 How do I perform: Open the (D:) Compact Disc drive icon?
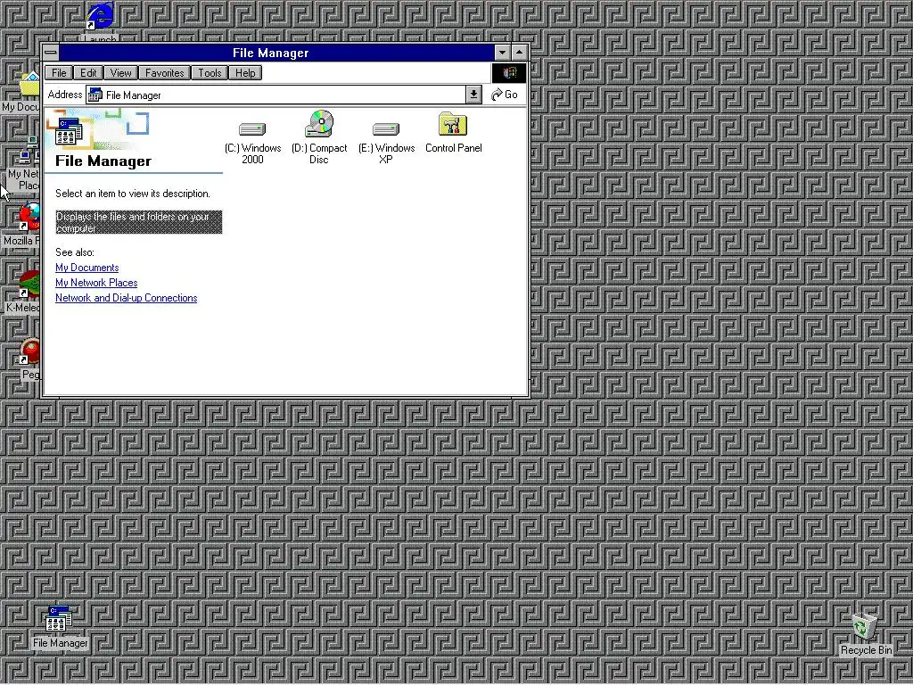pos(319,123)
